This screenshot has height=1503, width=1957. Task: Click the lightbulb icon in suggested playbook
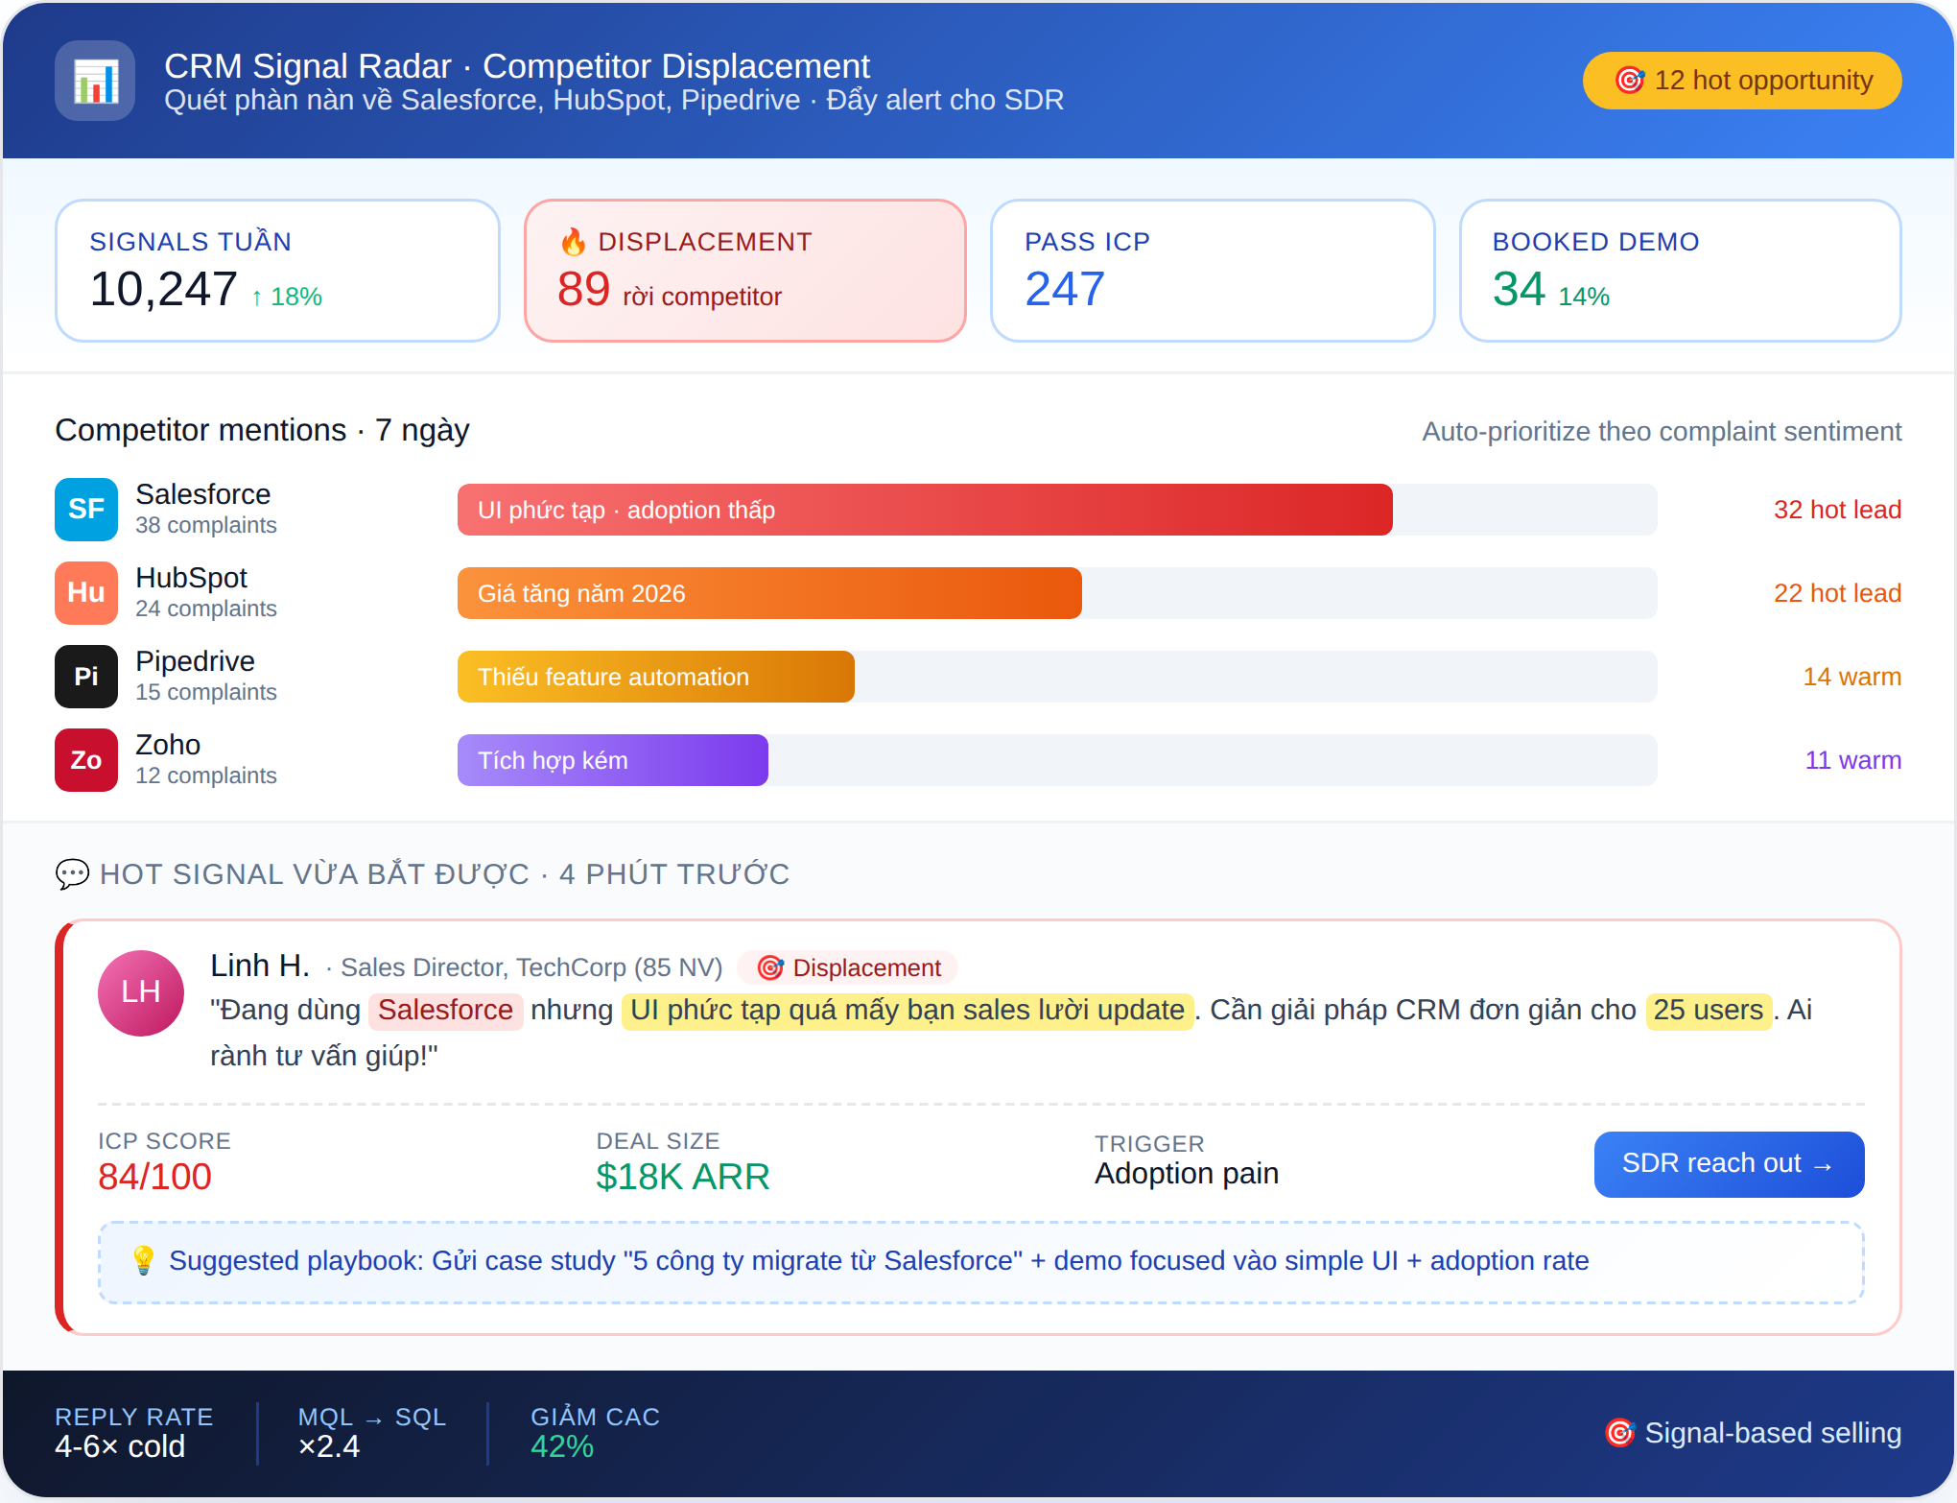click(144, 1260)
